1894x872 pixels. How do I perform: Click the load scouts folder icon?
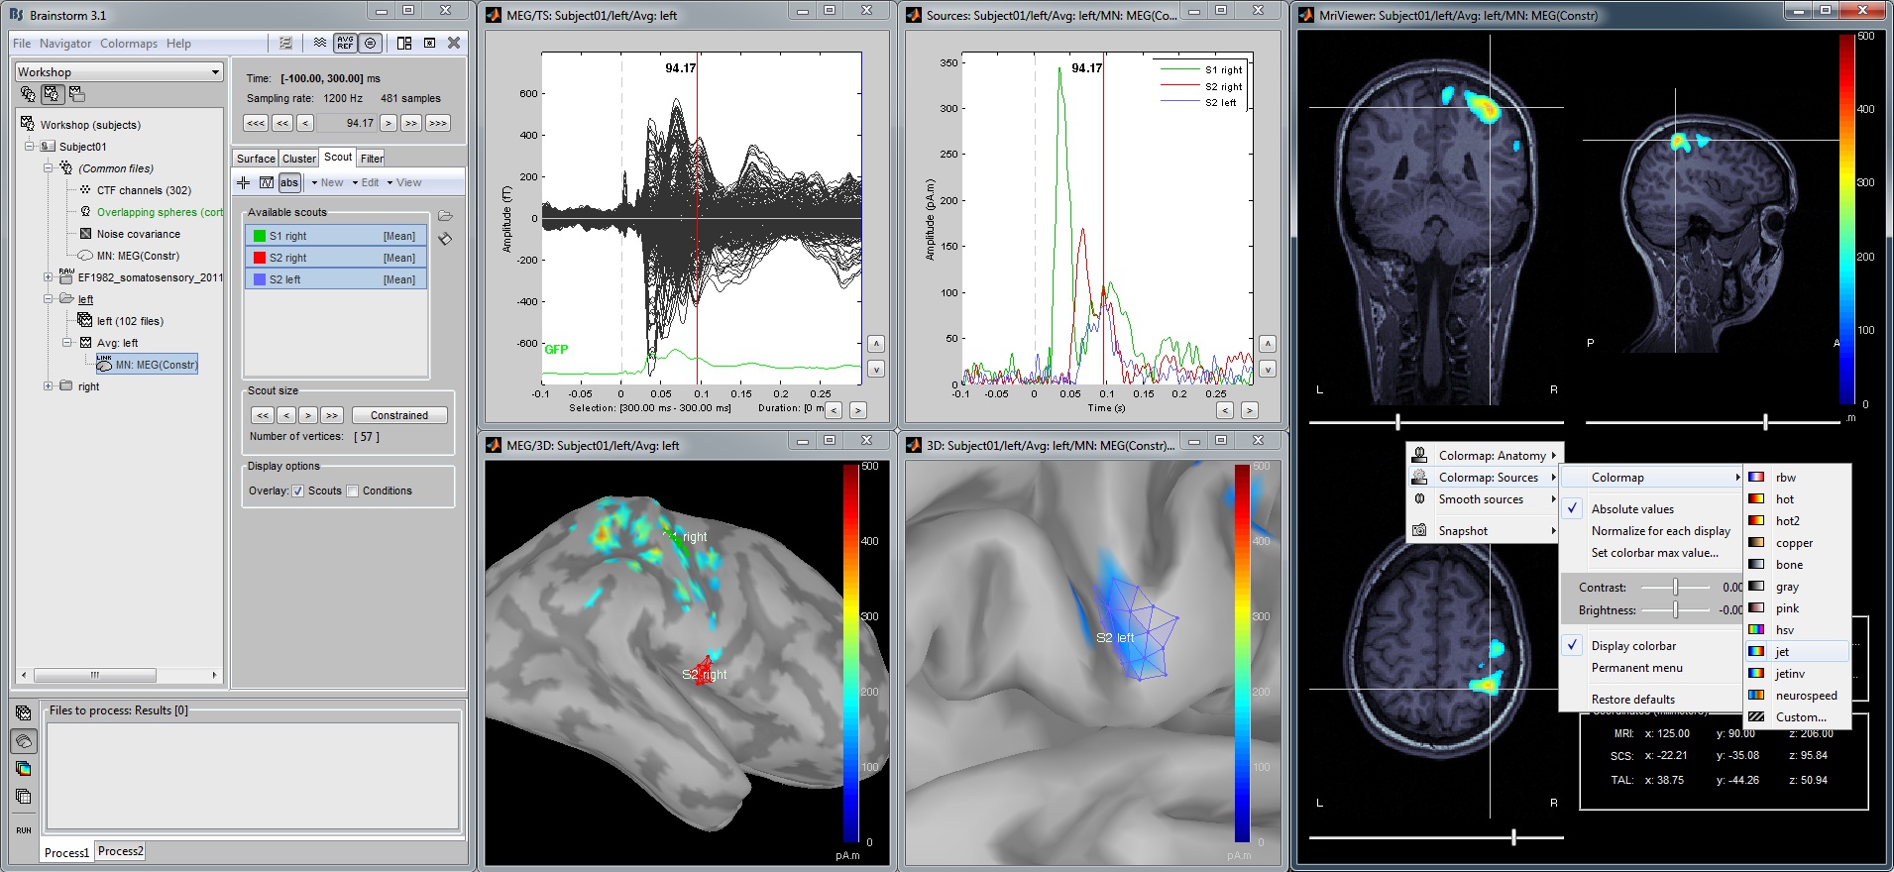[x=445, y=215]
